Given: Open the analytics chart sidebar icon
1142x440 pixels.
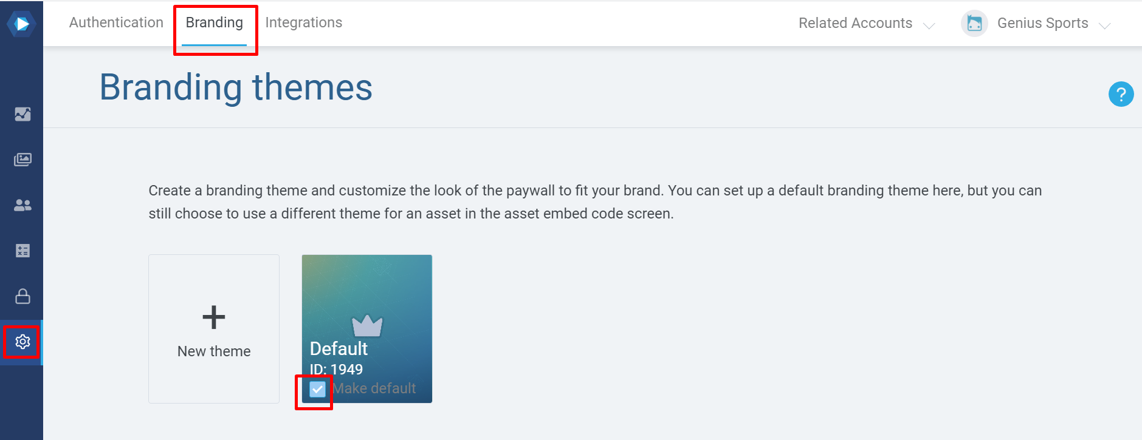Looking at the screenshot, I should tap(22, 114).
